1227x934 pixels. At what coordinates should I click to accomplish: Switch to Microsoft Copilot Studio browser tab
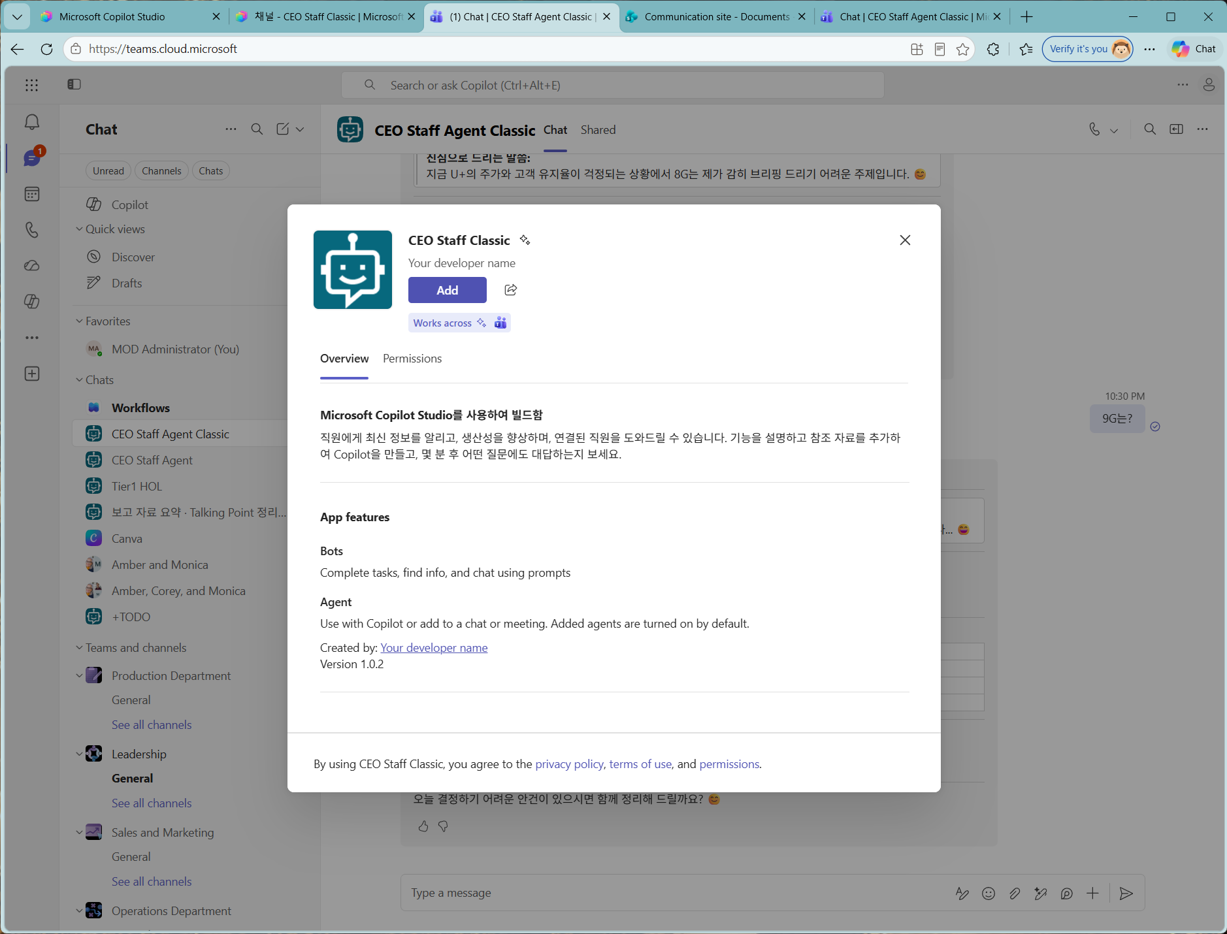[131, 17]
